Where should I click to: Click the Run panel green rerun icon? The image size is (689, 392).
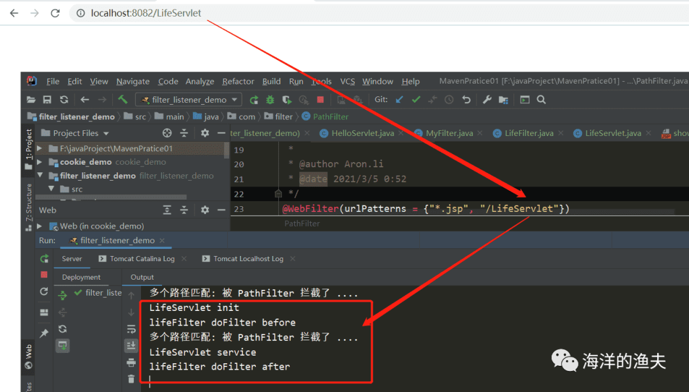[x=44, y=259]
